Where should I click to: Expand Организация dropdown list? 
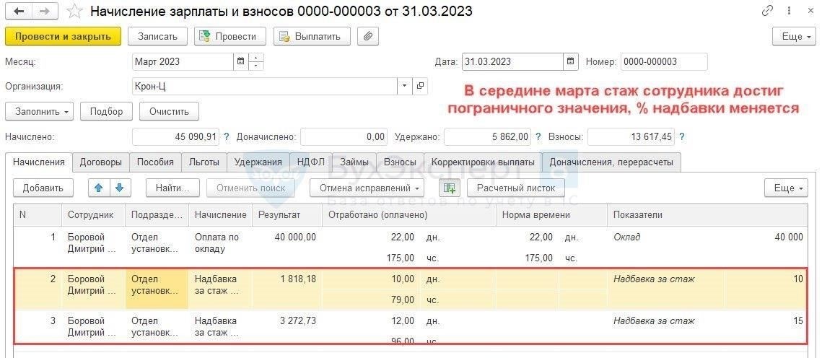[x=404, y=86]
